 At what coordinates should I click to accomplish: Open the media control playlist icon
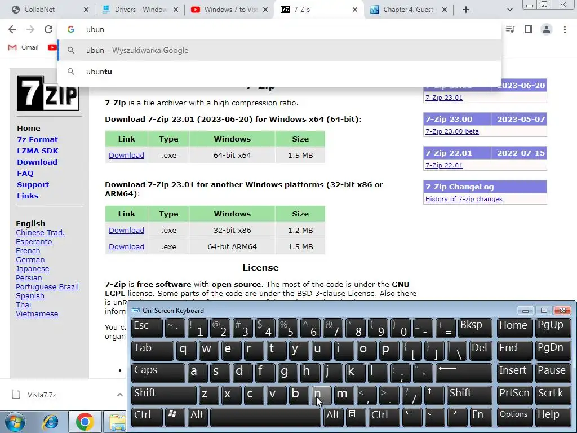tap(511, 29)
